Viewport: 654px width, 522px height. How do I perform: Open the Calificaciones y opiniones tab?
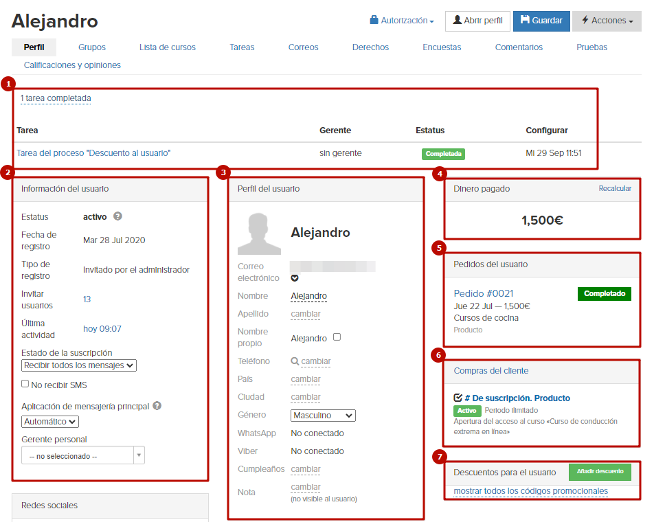click(x=72, y=65)
